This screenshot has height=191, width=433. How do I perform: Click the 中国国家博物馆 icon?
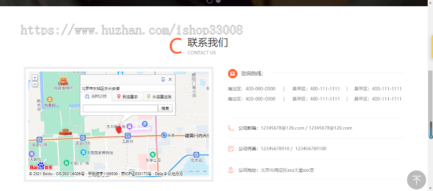point(83,153)
